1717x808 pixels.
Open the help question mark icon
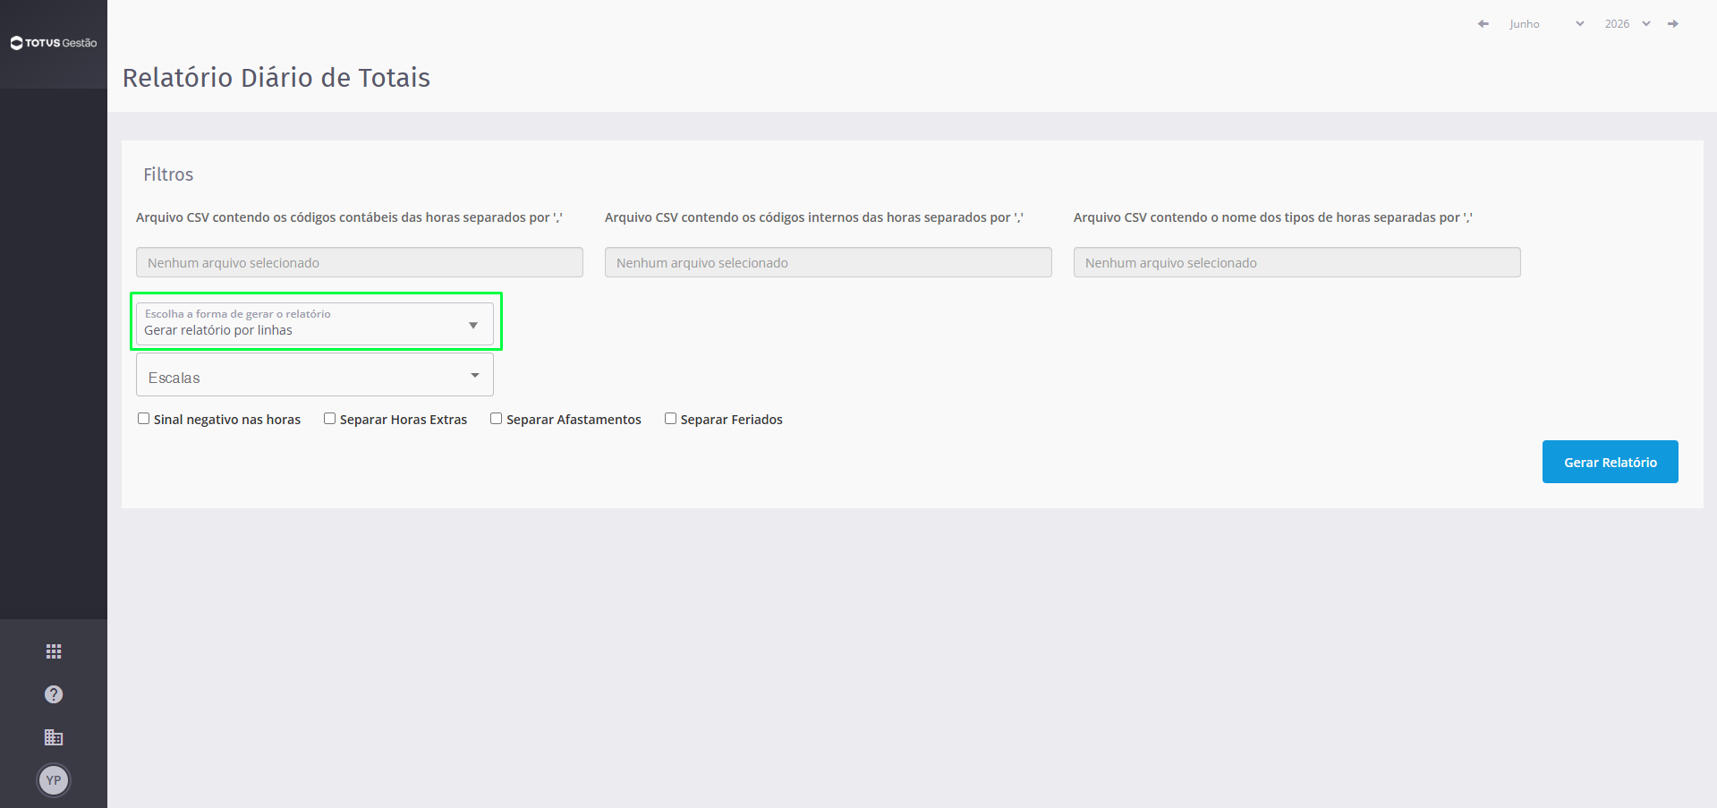(54, 694)
